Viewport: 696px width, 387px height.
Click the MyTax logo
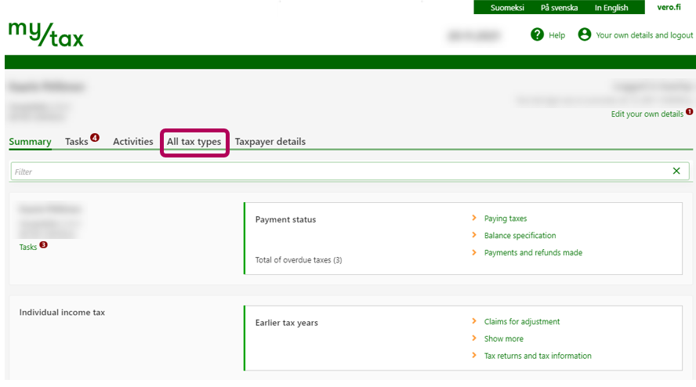(x=45, y=34)
